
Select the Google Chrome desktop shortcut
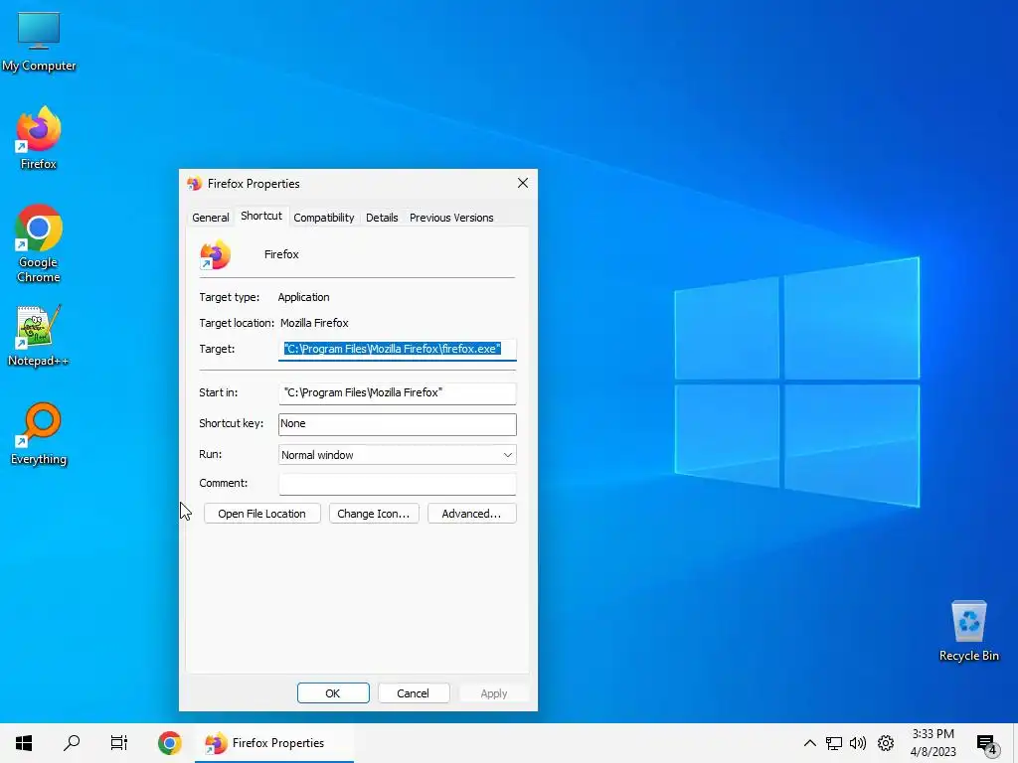[x=39, y=243]
